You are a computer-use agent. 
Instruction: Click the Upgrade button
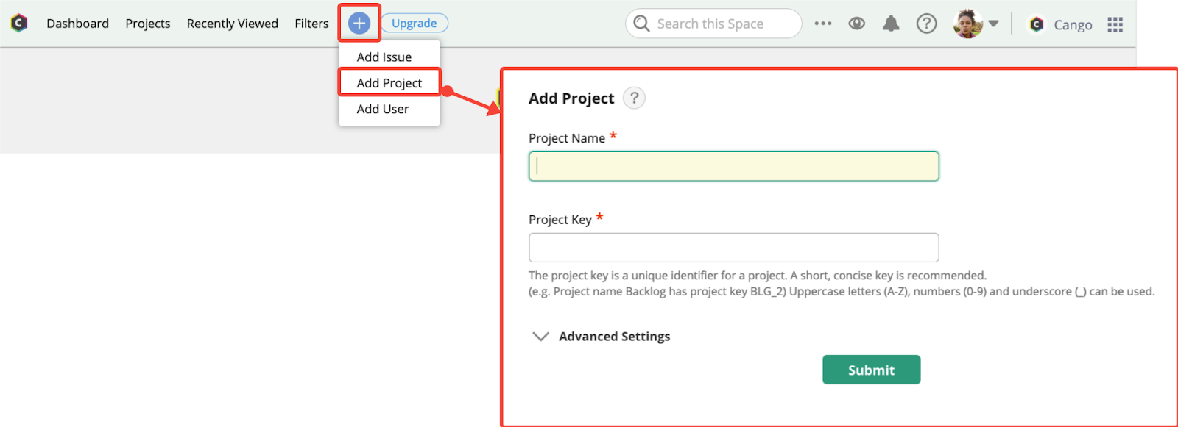tap(415, 24)
